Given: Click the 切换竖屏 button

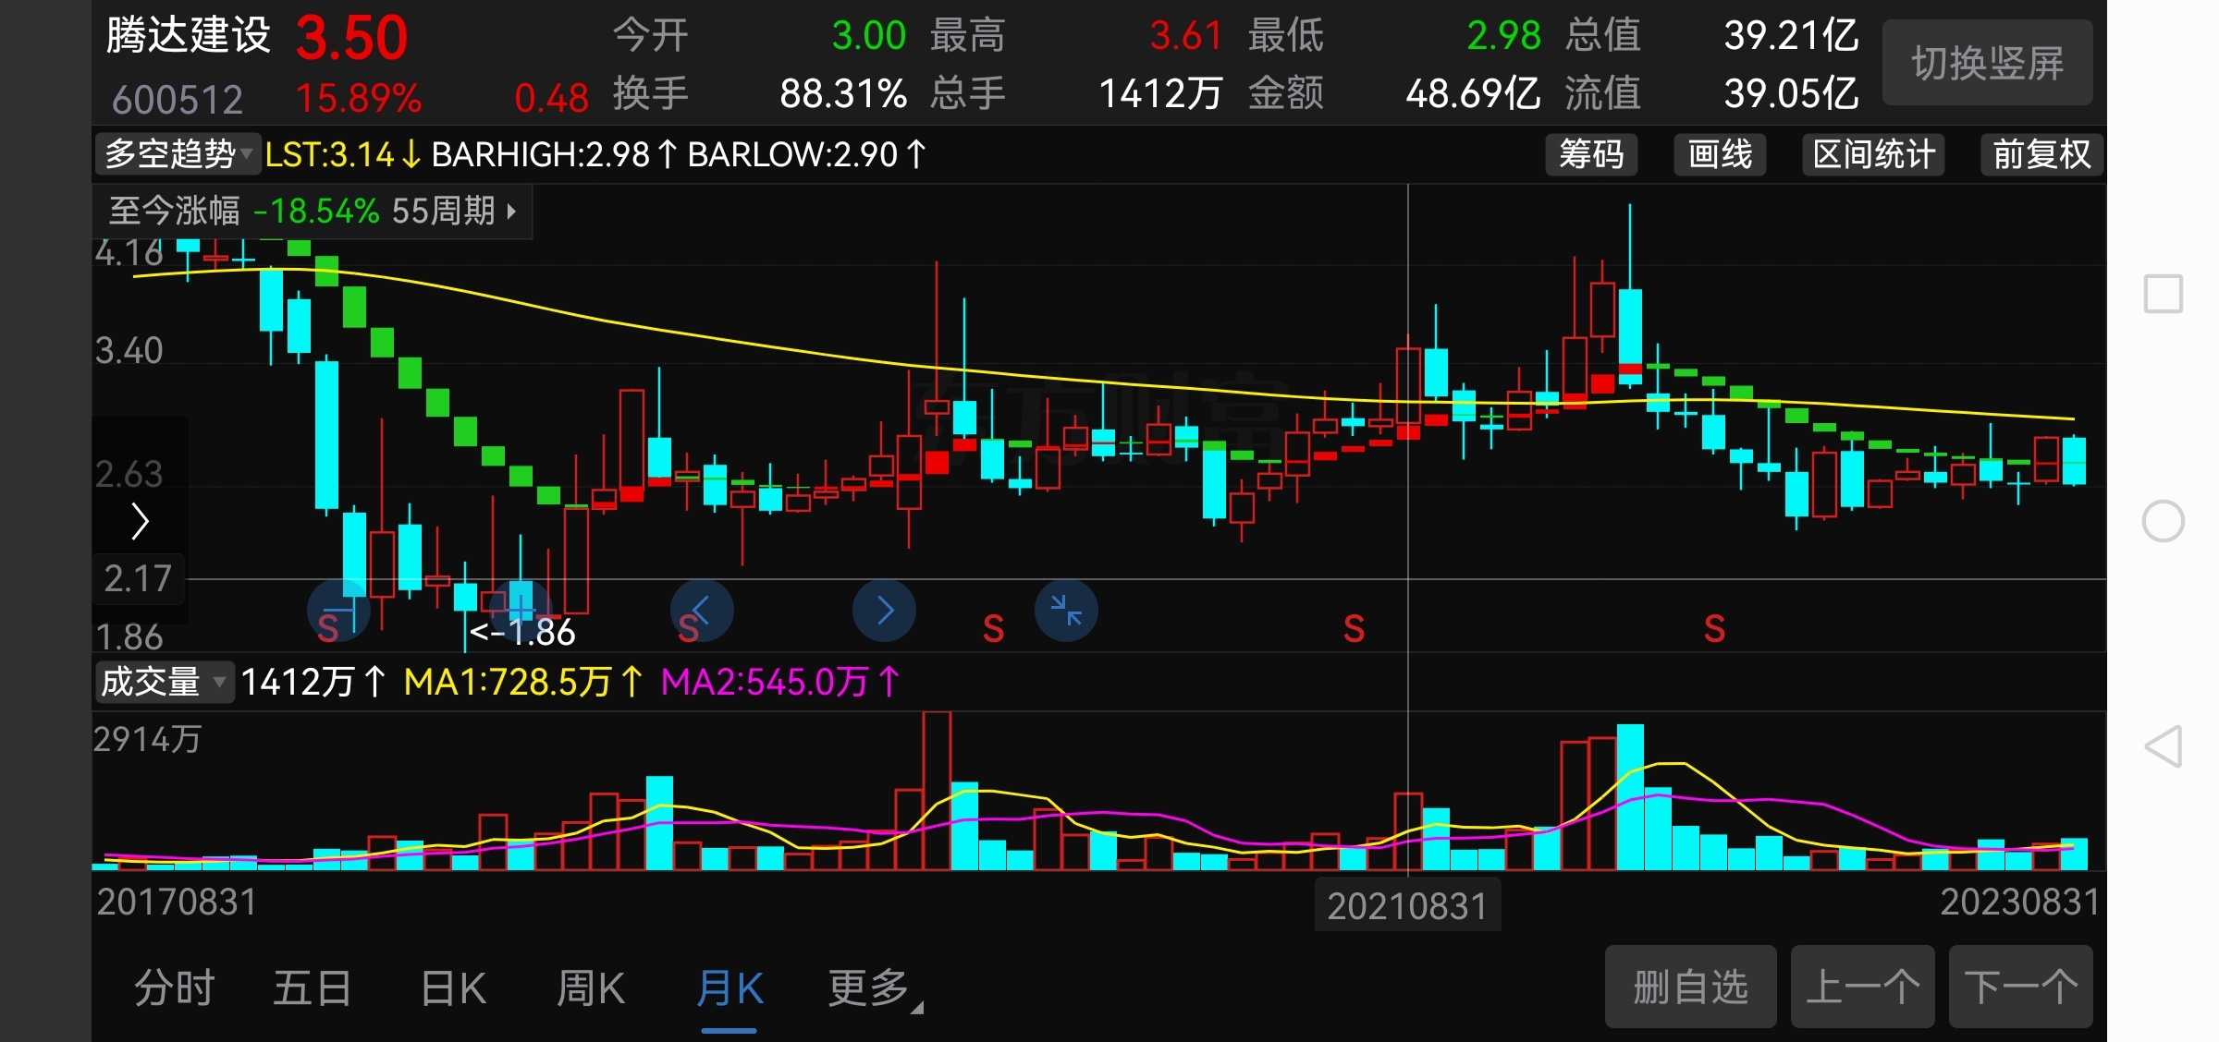Looking at the screenshot, I should pos(1987,63).
